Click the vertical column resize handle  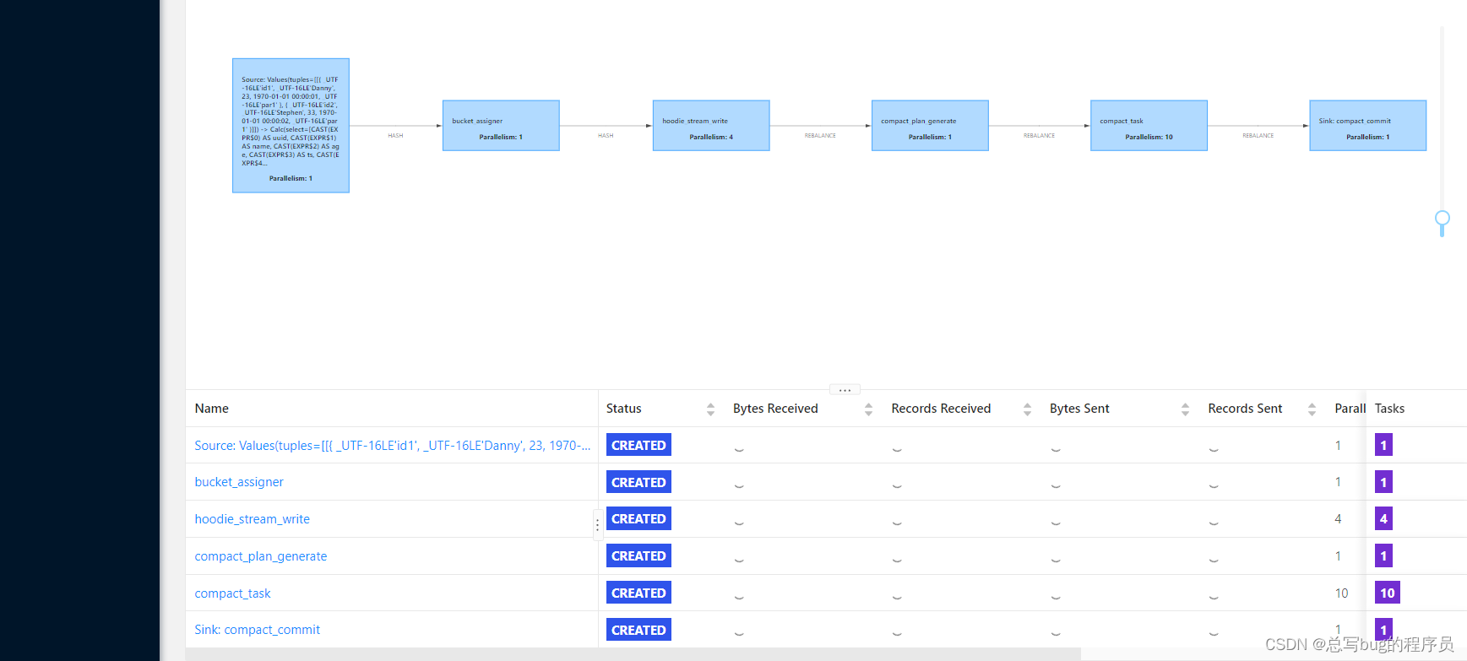tap(598, 525)
